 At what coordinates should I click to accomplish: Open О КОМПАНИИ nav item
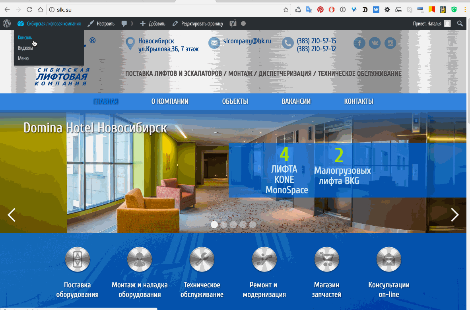[170, 101]
